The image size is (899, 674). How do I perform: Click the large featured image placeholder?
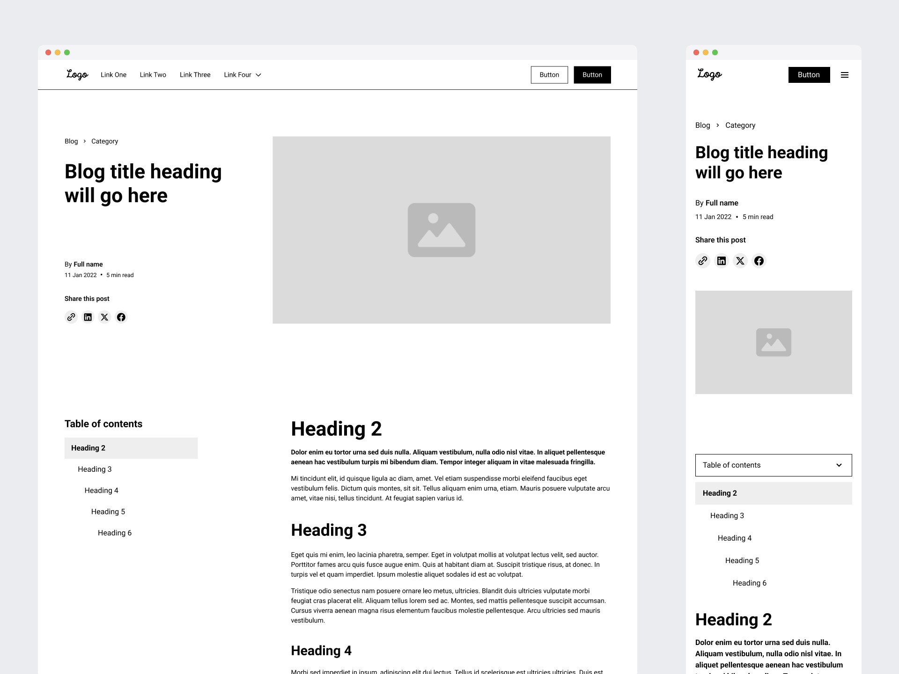pyautogui.click(x=441, y=230)
